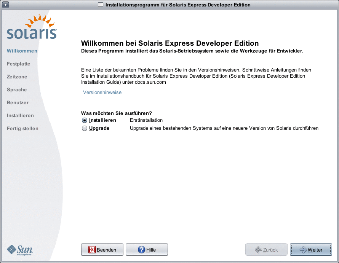This screenshot has height=263, width=339.
Task: Click the 'Upgrade eines bestehenden Systems' description
Action: coord(224,128)
